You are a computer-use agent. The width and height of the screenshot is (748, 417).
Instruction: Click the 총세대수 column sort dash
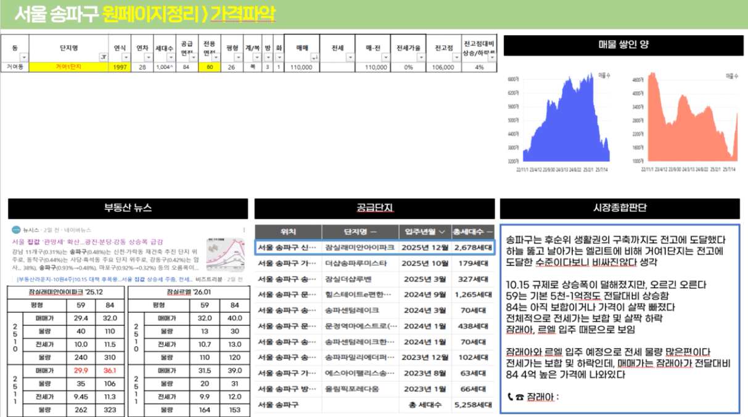pos(490,232)
